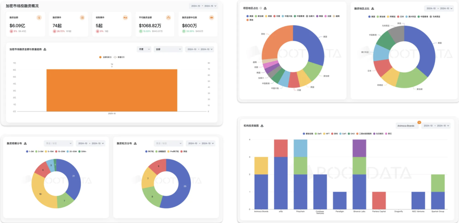Image resolution: width=459 pixels, height=223 pixels.
Task: Open track/tag dropdown in 融资规模分布
Action: pyautogui.click(x=58, y=143)
